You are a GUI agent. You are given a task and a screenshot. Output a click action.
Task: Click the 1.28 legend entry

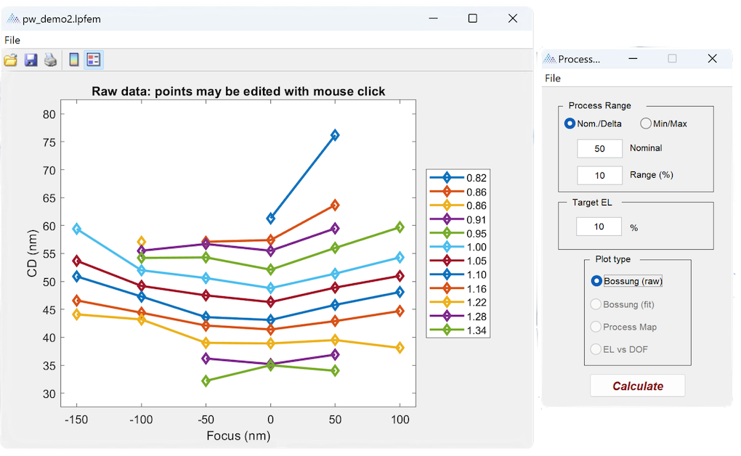click(458, 317)
